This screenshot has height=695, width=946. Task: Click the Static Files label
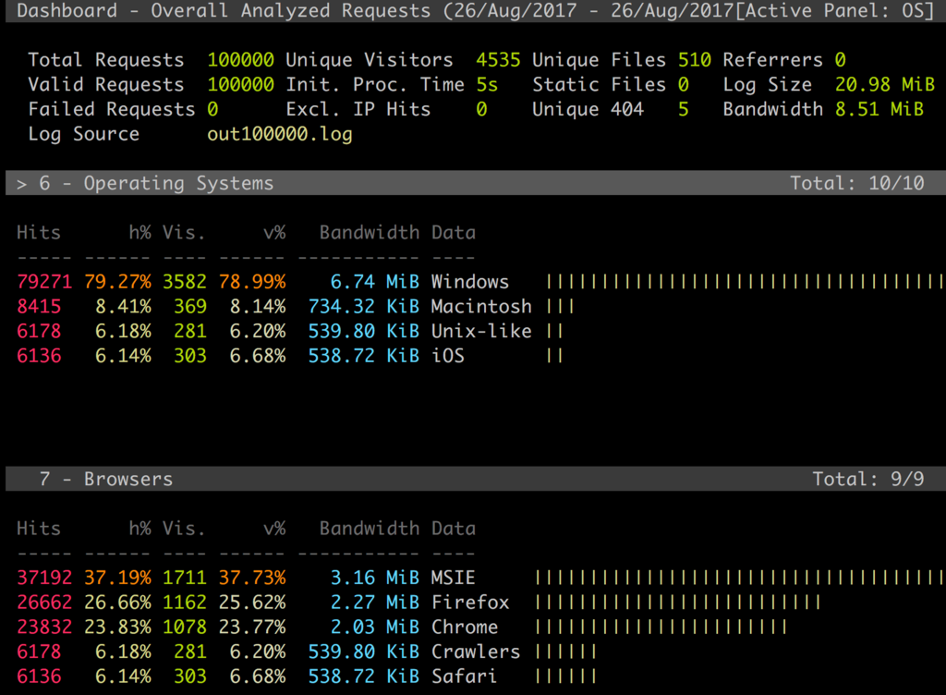[599, 84]
